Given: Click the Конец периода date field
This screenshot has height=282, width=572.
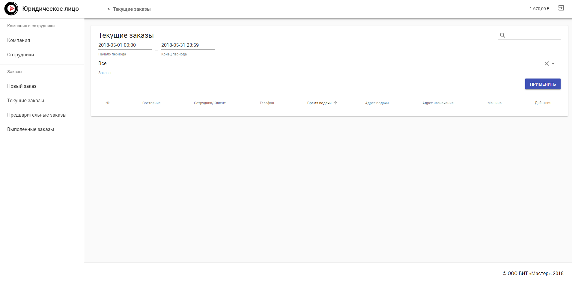Looking at the screenshot, I should coord(188,45).
